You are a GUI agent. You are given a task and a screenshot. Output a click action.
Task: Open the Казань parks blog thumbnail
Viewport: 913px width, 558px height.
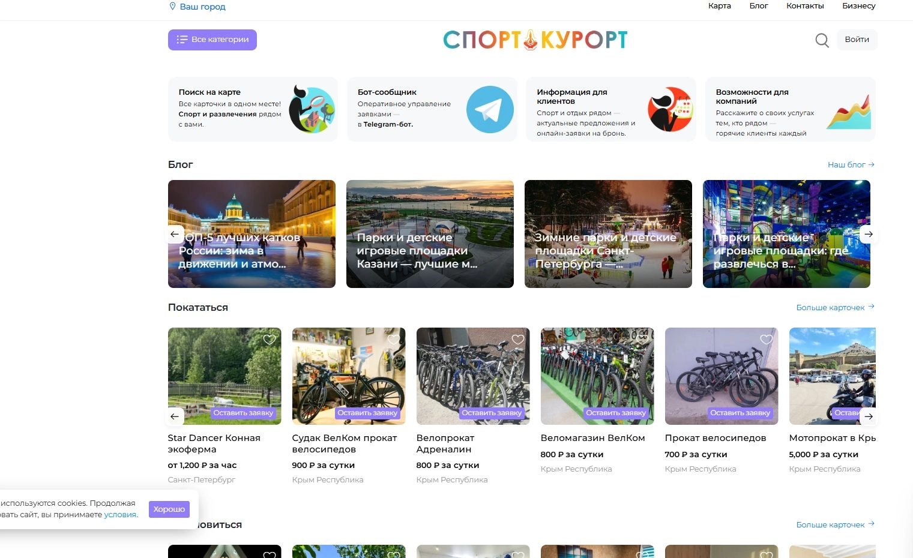tap(430, 234)
